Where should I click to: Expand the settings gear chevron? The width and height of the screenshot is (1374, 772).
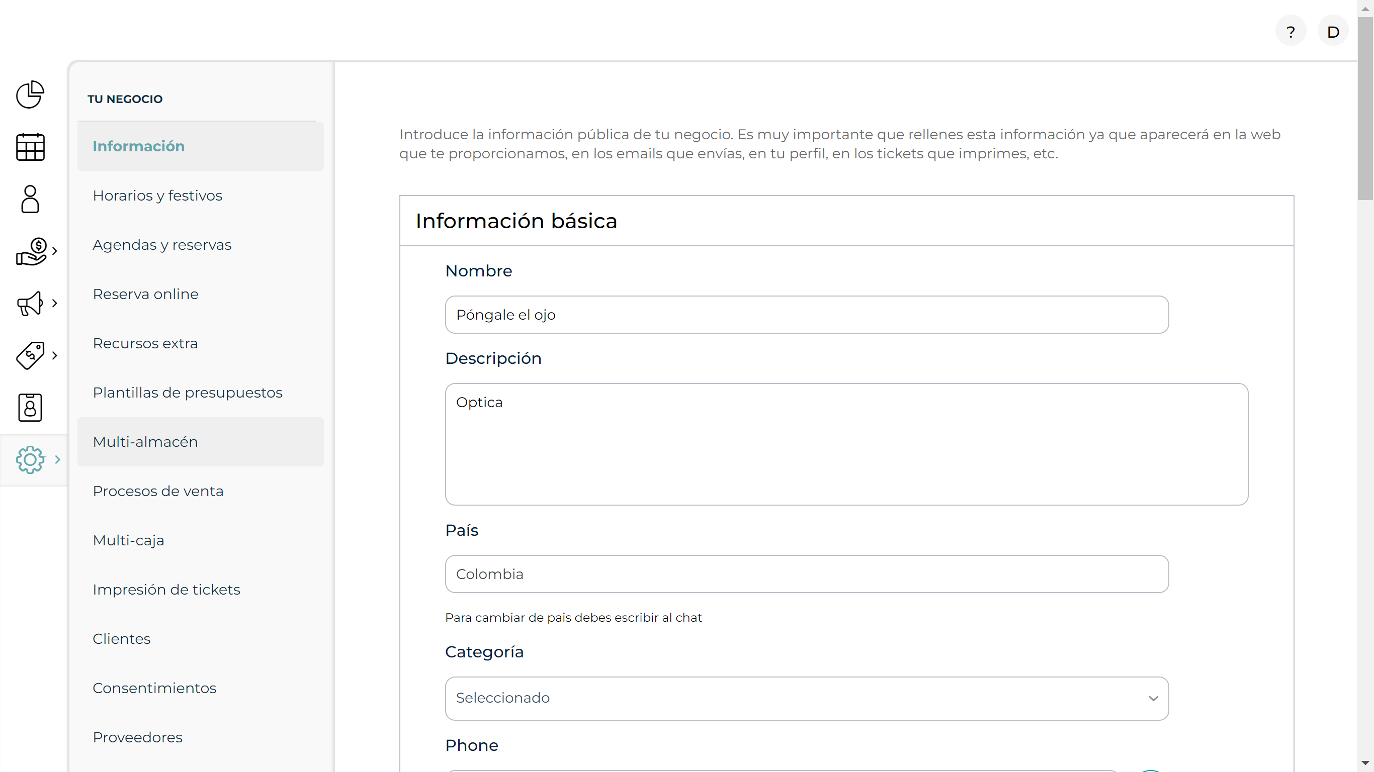point(58,459)
